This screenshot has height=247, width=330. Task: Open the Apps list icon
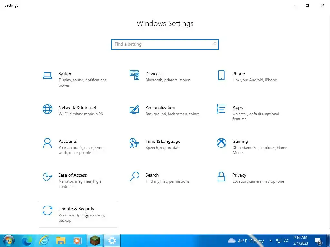221,109
